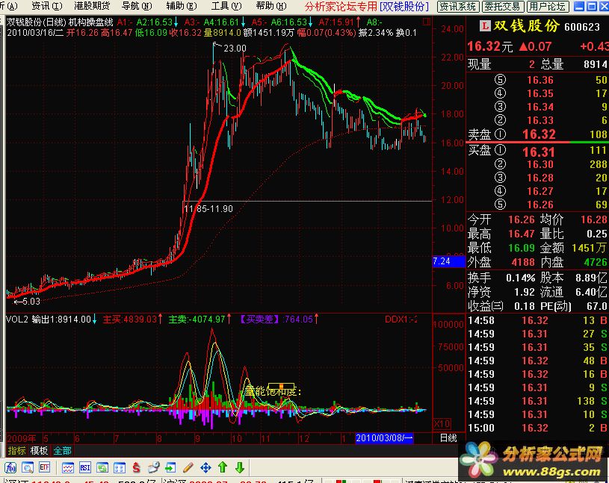
Task: Open the multi-window grid layout icon
Action: (120, 467)
